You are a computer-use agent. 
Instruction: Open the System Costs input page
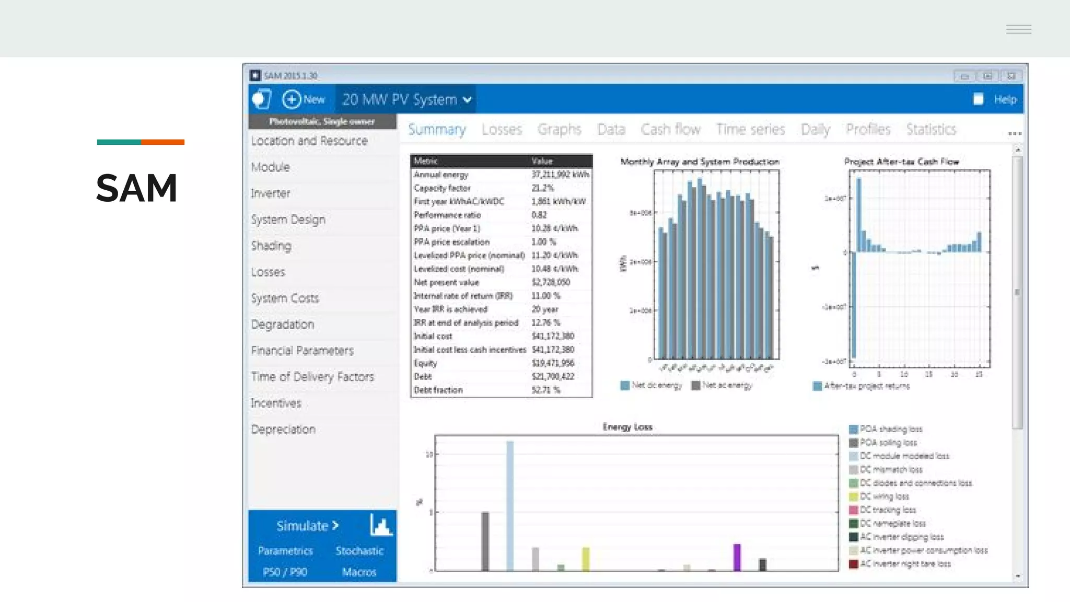pyautogui.click(x=285, y=298)
